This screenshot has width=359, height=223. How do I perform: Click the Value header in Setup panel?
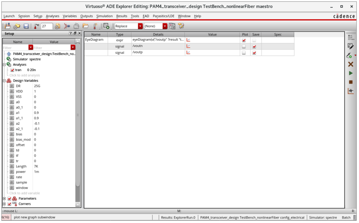pos(54,42)
